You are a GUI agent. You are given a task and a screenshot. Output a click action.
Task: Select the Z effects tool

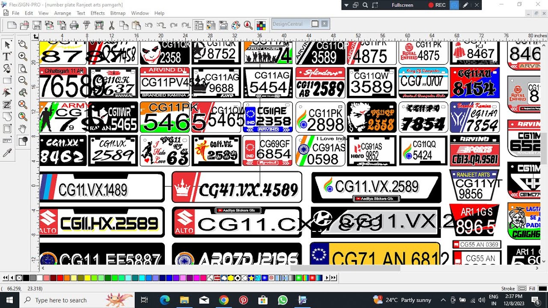[x=7, y=104]
